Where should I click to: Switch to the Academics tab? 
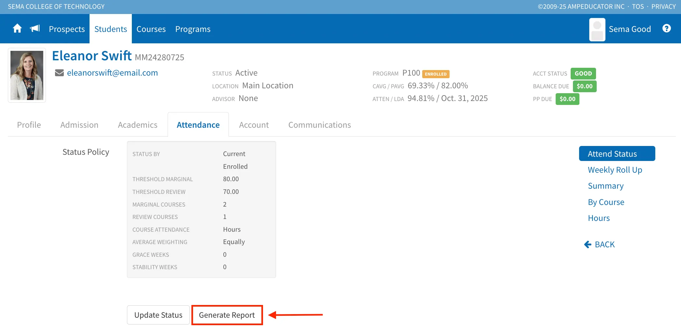[x=138, y=125]
